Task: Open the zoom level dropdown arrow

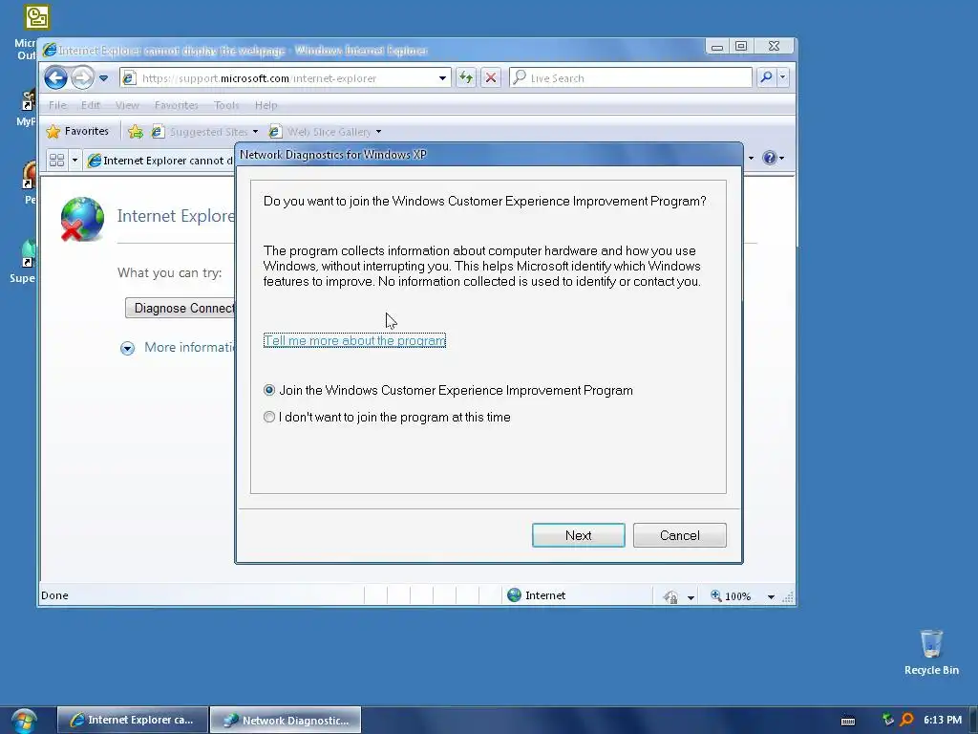Action: pos(771,597)
